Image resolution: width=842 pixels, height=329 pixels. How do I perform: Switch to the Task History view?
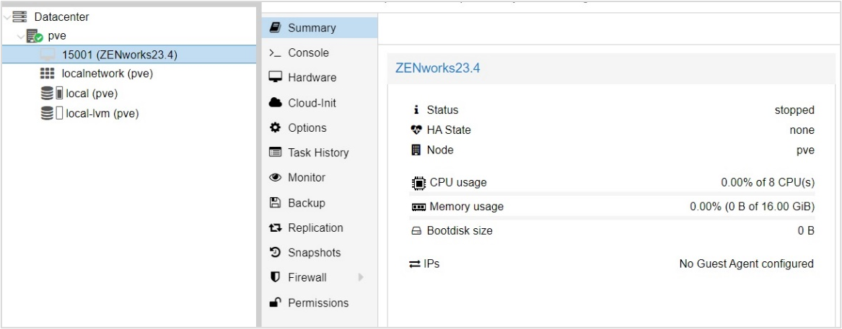point(318,153)
